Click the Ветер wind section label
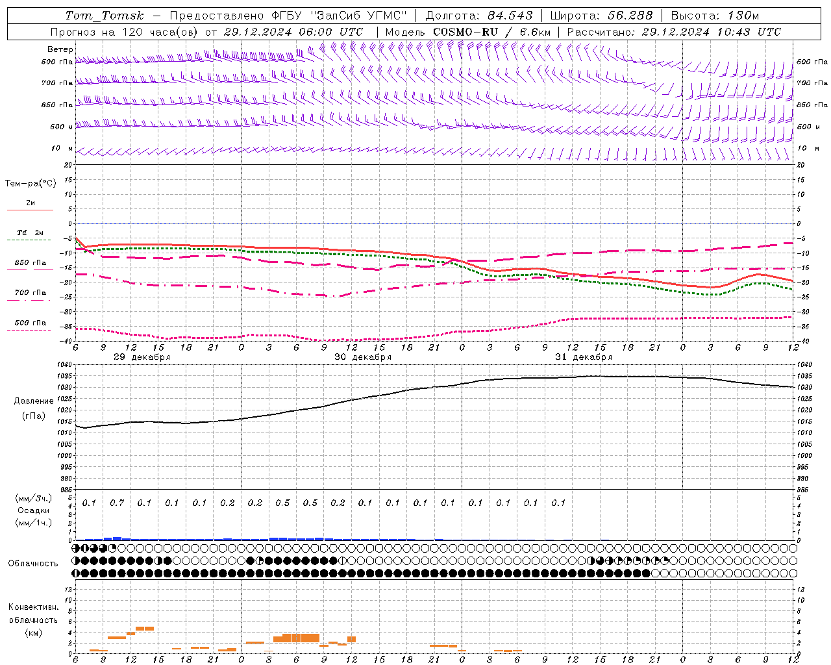Screen dimensions: 831x665 60,49
